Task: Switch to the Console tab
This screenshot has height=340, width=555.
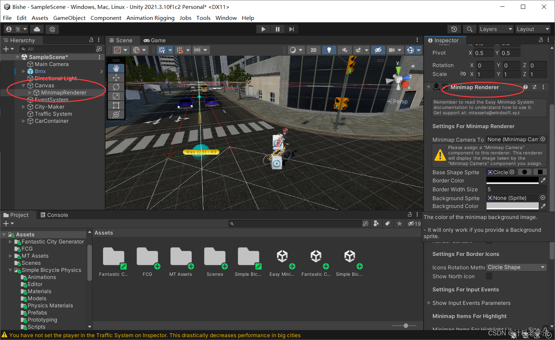Action: (x=54, y=215)
